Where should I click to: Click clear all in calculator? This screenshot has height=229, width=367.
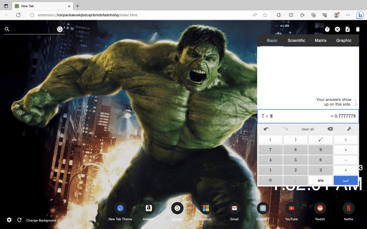pos(308,129)
